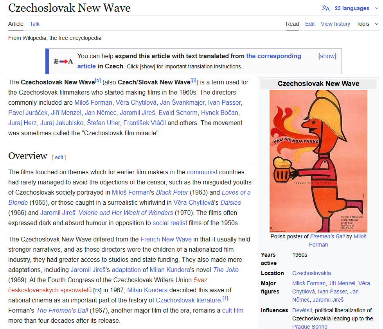The image size is (383, 329).
Task: Open the Daisies film link
Action: (230, 203)
